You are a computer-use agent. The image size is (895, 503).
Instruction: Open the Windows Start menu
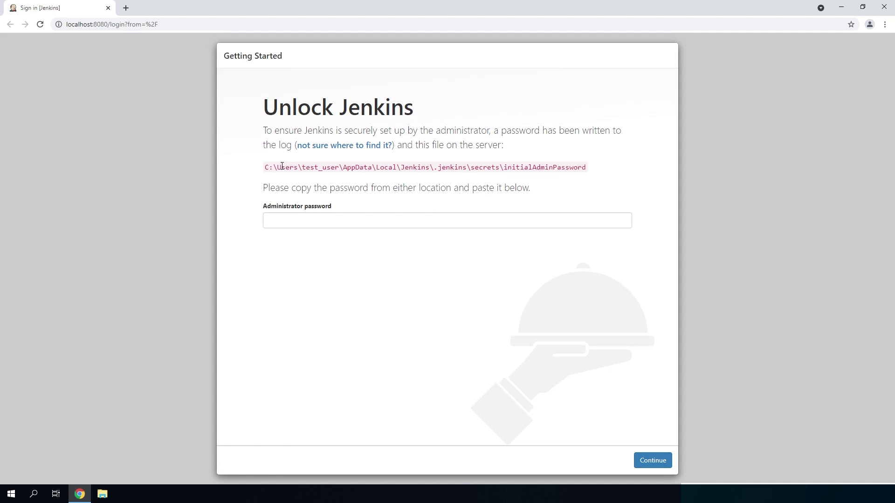click(11, 494)
